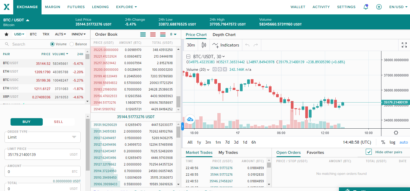Go to the Wallet page

(298, 7)
